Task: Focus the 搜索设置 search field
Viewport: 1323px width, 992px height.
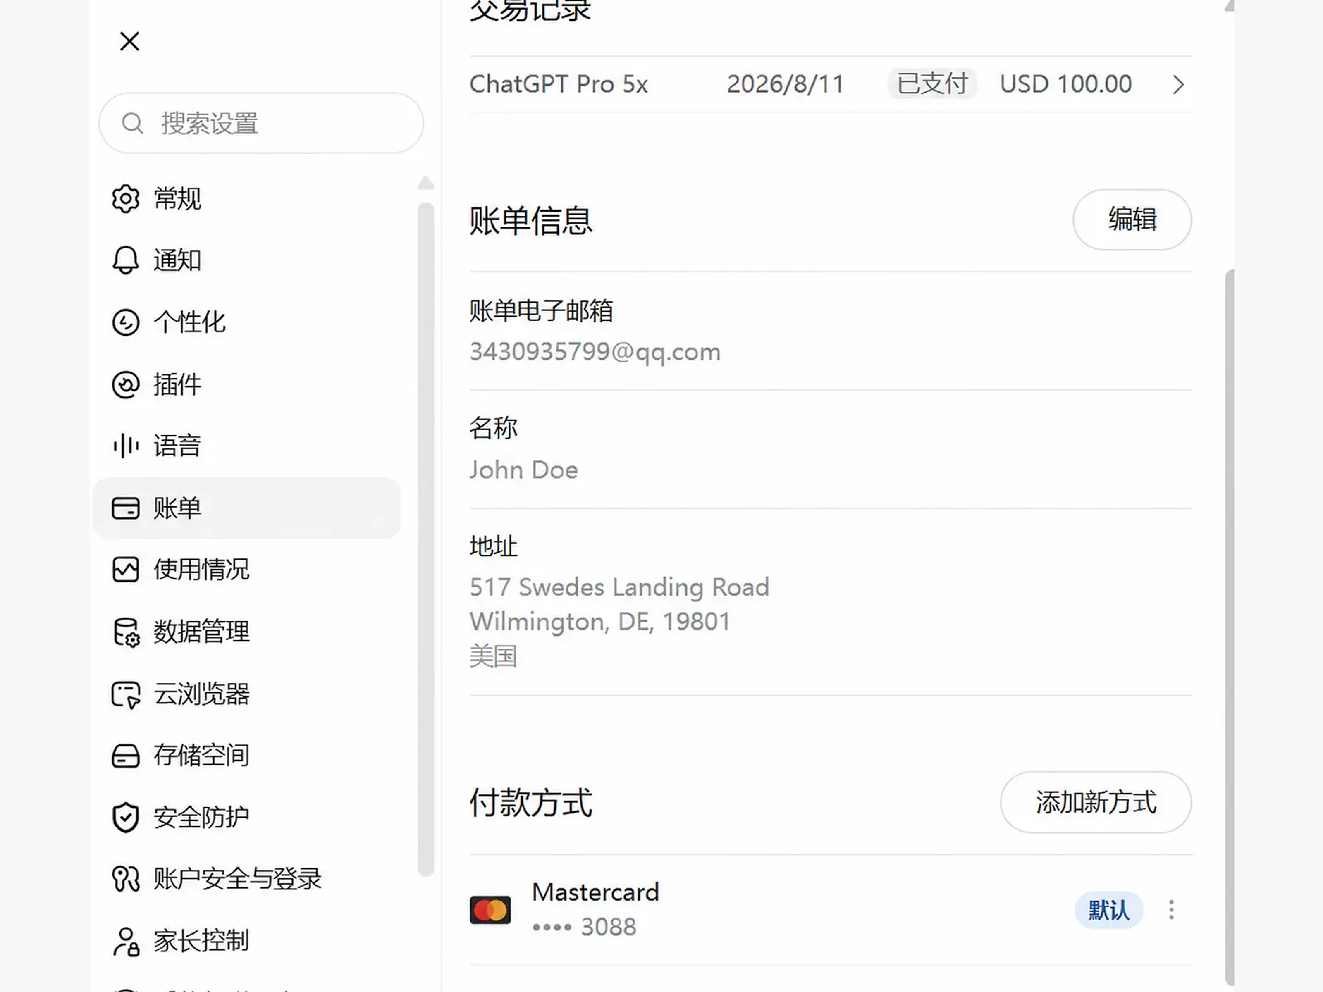Action: (x=261, y=123)
